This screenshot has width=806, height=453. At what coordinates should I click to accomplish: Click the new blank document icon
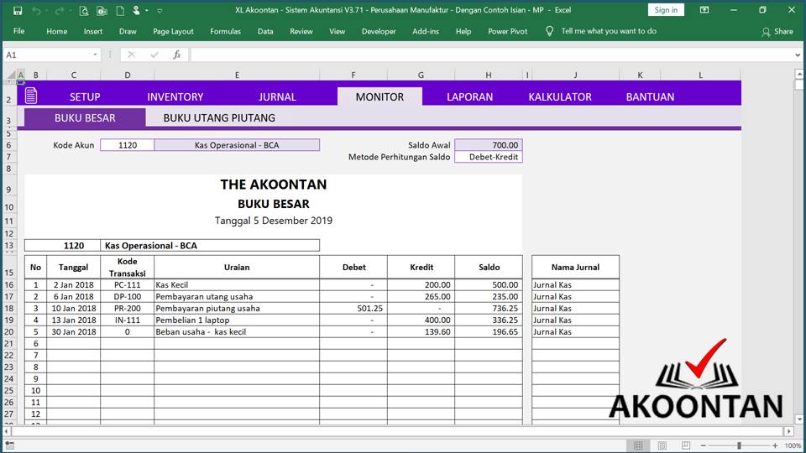[x=120, y=10]
